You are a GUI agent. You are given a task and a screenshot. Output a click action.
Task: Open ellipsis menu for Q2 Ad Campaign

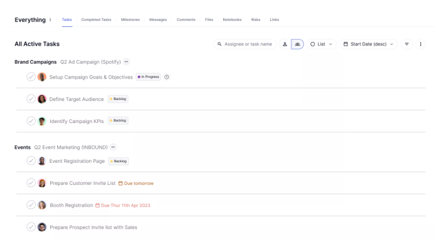[126, 62]
